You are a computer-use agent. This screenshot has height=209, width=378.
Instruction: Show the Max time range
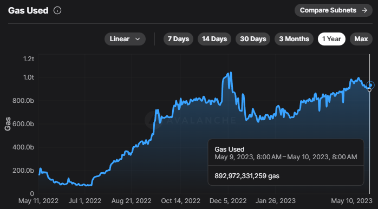click(x=361, y=39)
